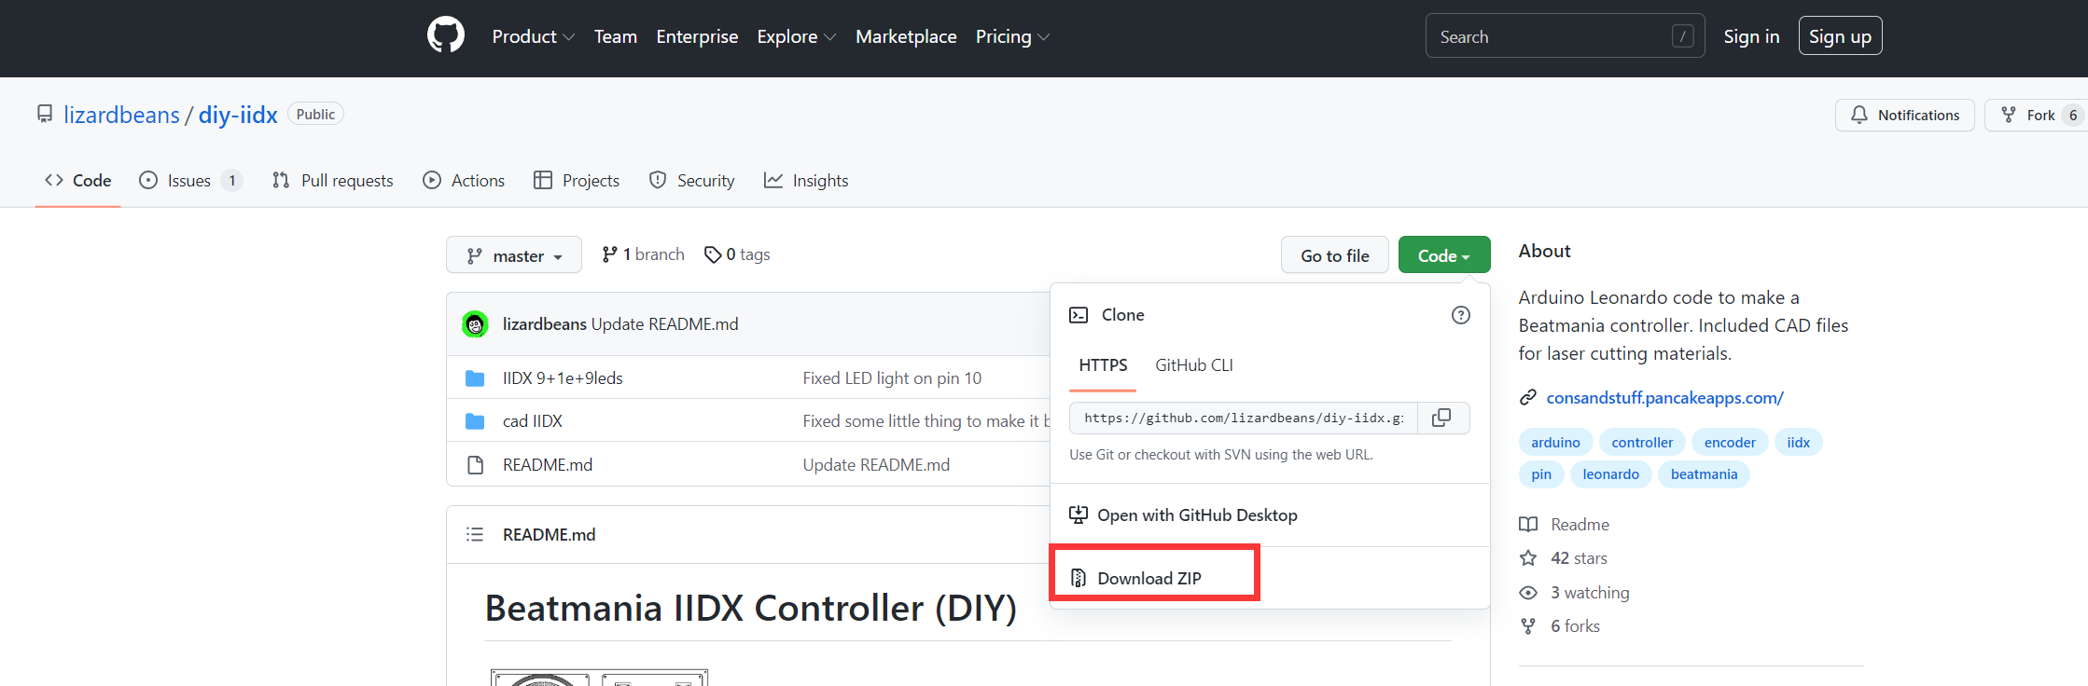
Task: Open the Insights tab
Action: point(806,181)
